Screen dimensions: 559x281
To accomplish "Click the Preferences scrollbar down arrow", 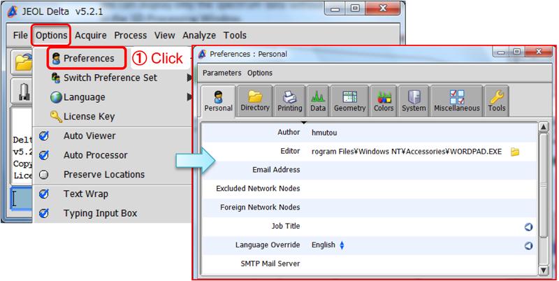I will pyautogui.click(x=544, y=271).
